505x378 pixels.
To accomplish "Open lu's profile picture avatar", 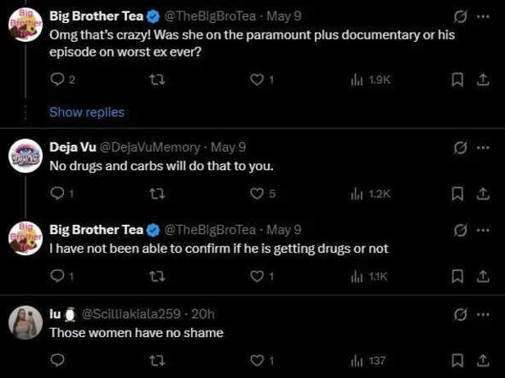I will (25, 322).
